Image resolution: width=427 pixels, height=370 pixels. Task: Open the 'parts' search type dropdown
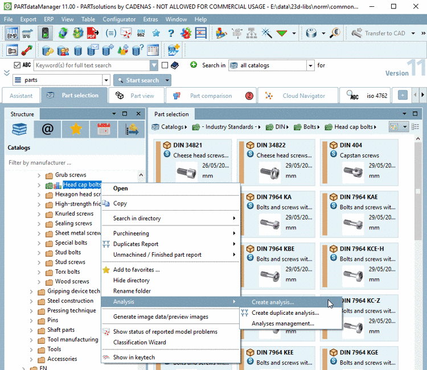tap(106, 80)
